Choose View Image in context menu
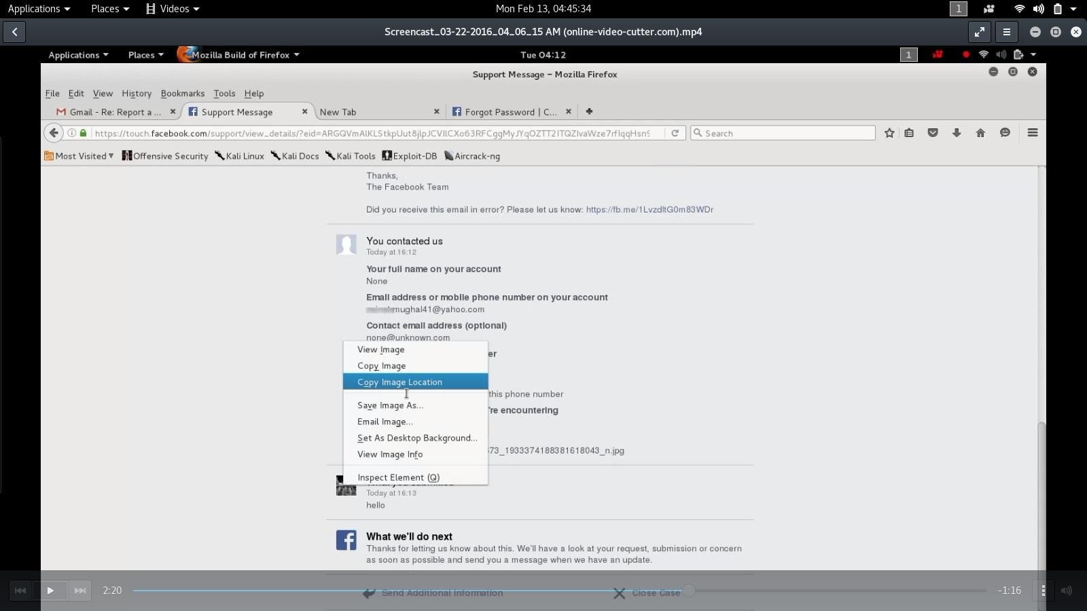The width and height of the screenshot is (1087, 611). tap(415, 350)
